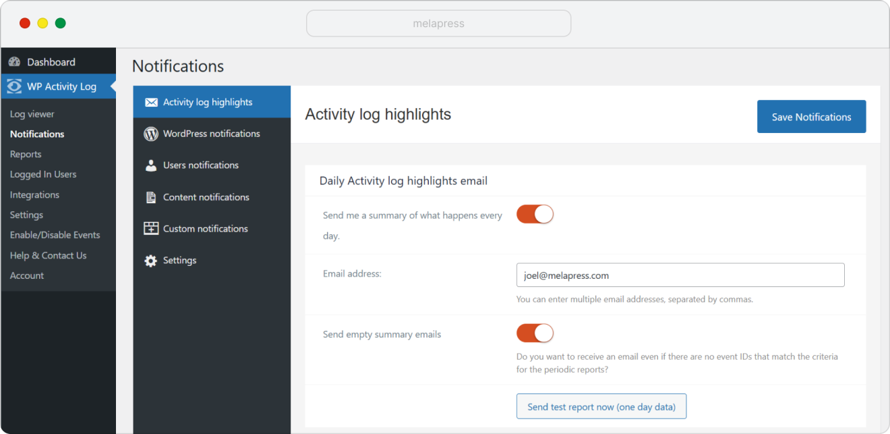The image size is (890, 434).
Task: Open Logged In Users page
Action: [43, 174]
